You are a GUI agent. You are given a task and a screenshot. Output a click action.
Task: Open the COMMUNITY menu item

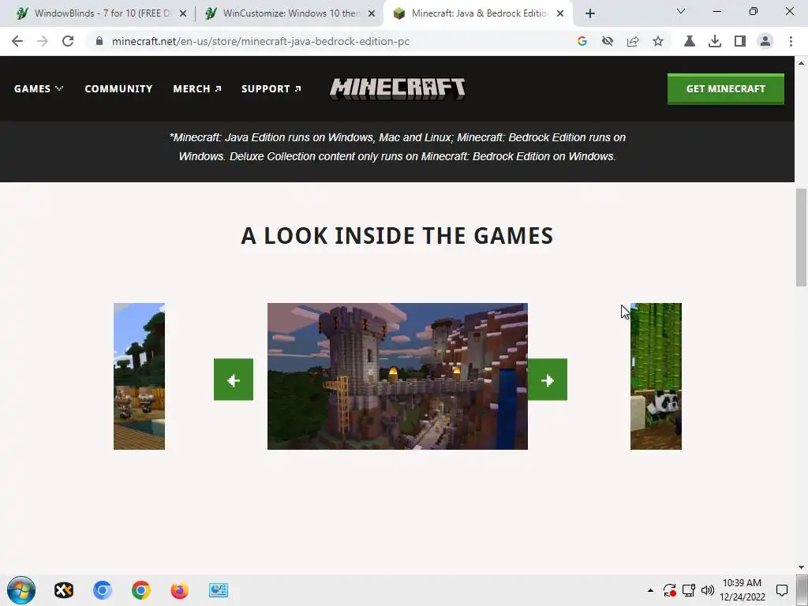(118, 88)
